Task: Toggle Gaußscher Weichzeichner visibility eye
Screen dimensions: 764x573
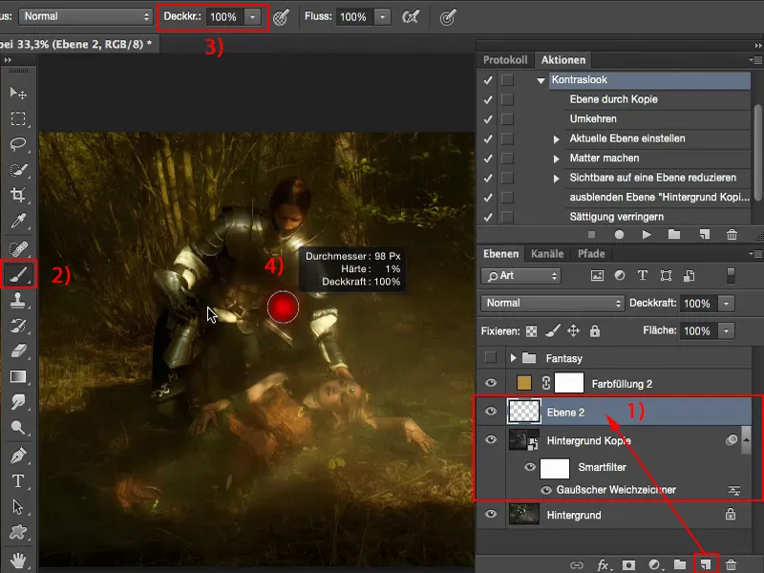Action: [546, 490]
